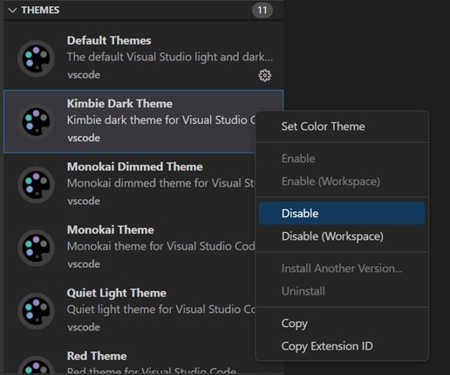Viewport: 450px width, 375px height.
Task: Choose Disable in the context menu
Action: 342,213
